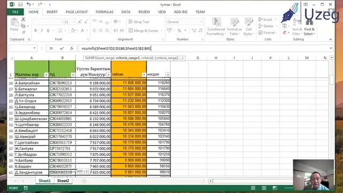Switch to Page Break Preview in status bar
343x193 pixels.
(x=275, y=188)
